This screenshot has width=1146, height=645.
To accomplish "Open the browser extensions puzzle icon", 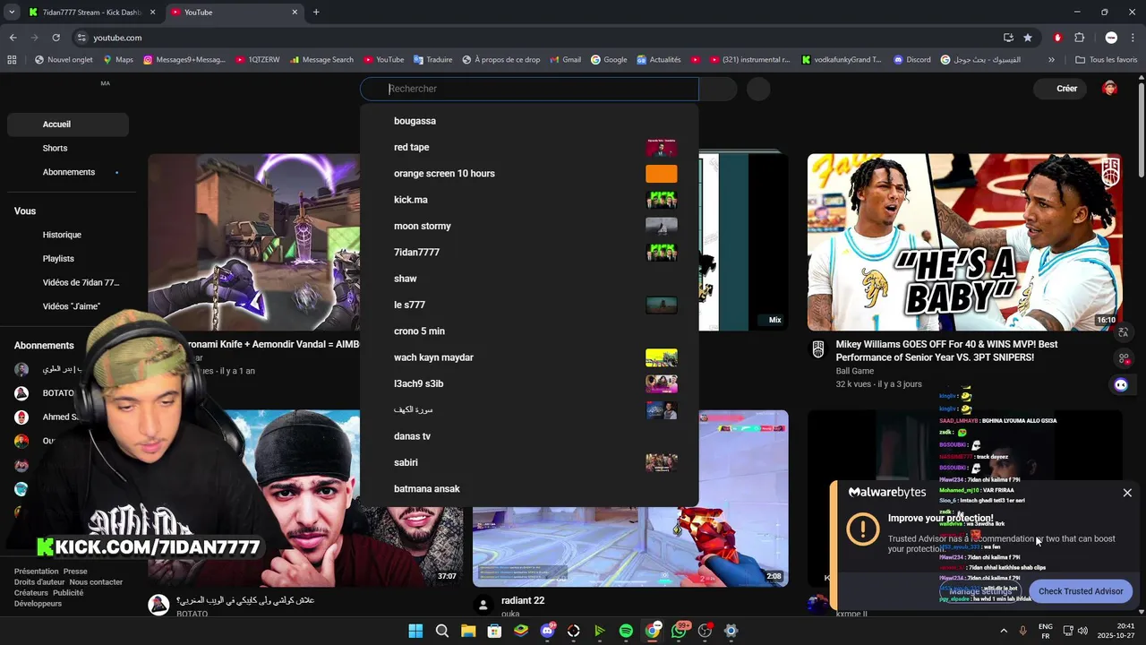I will click(1080, 38).
